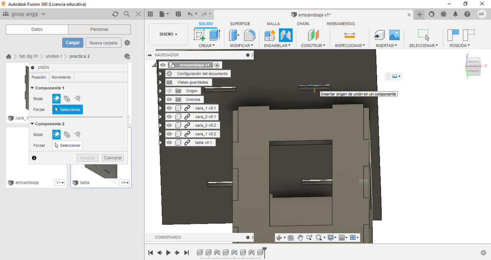
Task: Hide the tabla v4:1 component
Action: point(169,142)
